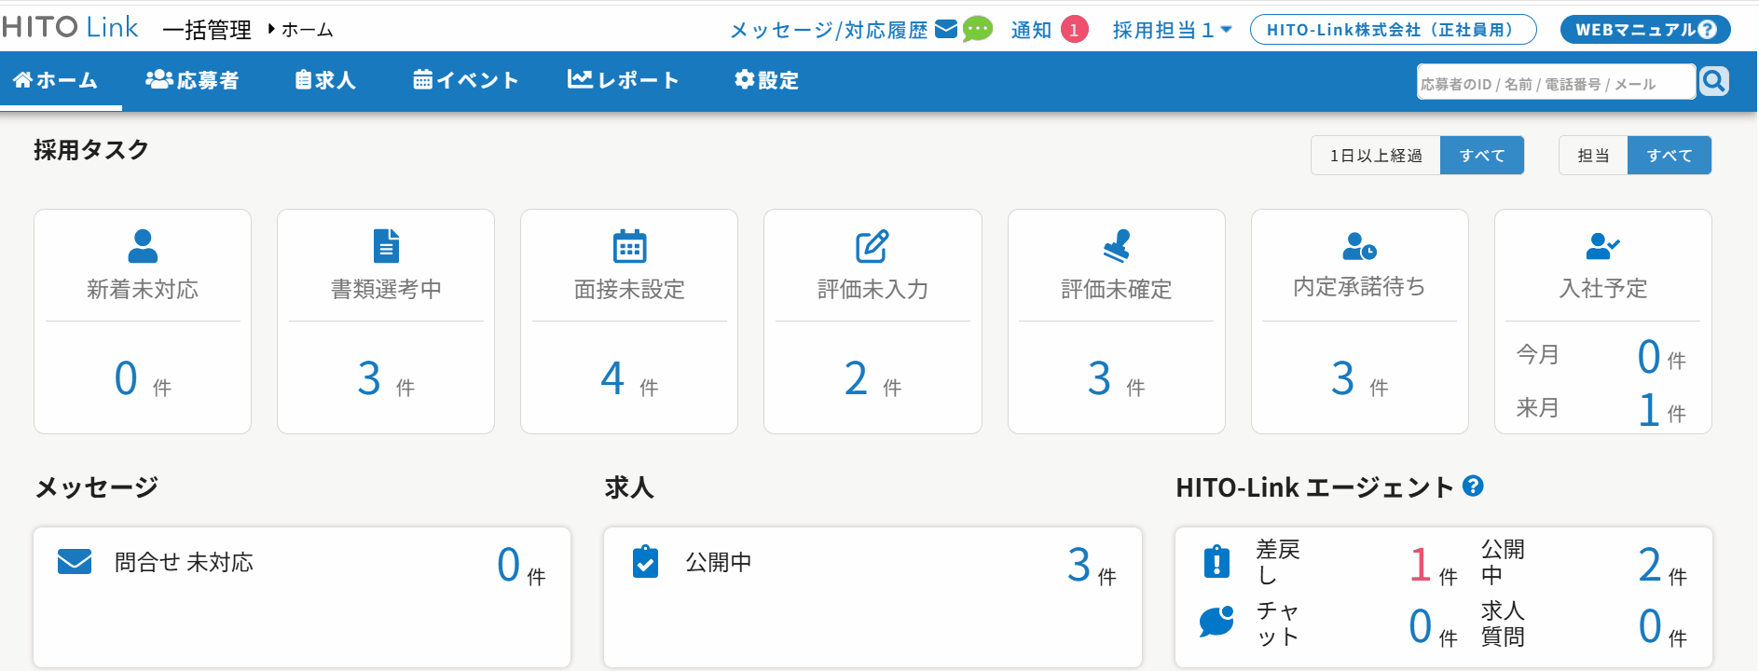Click the 求人 公開中 label
The width and height of the screenshot is (1759, 671).
pyautogui.click(x=719, y=562)
